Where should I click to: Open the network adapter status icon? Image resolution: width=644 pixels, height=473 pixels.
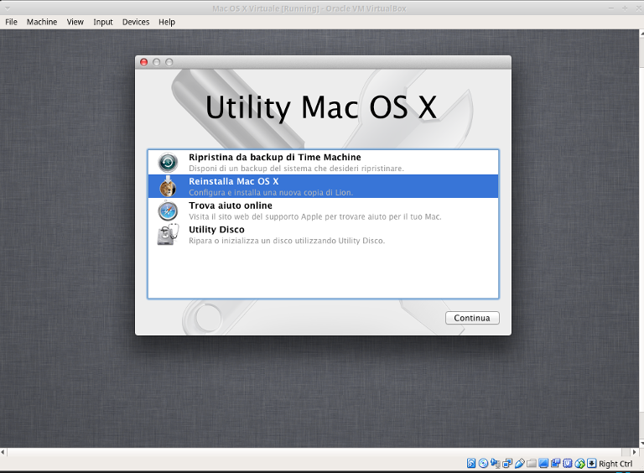(x=507, y=463)
